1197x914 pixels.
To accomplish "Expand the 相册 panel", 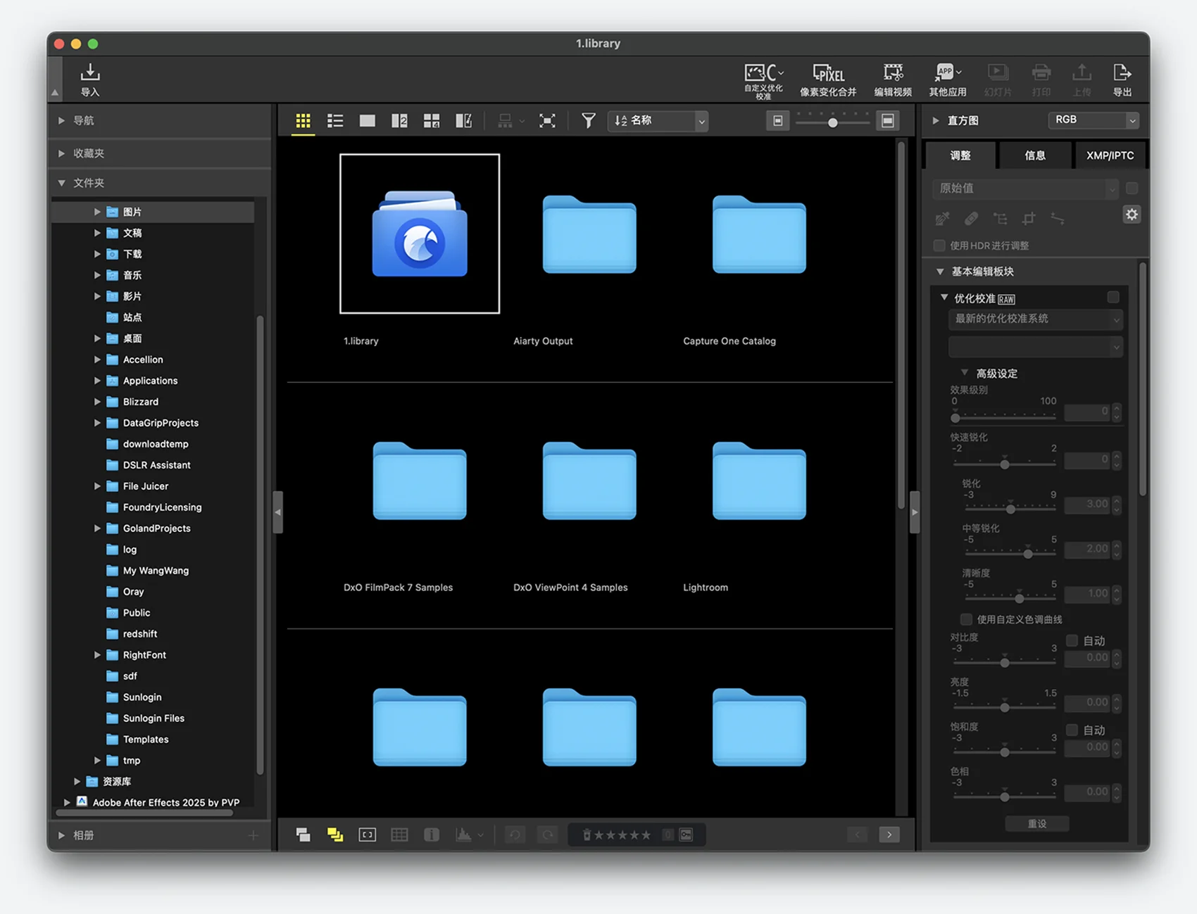I will (62, 835).
